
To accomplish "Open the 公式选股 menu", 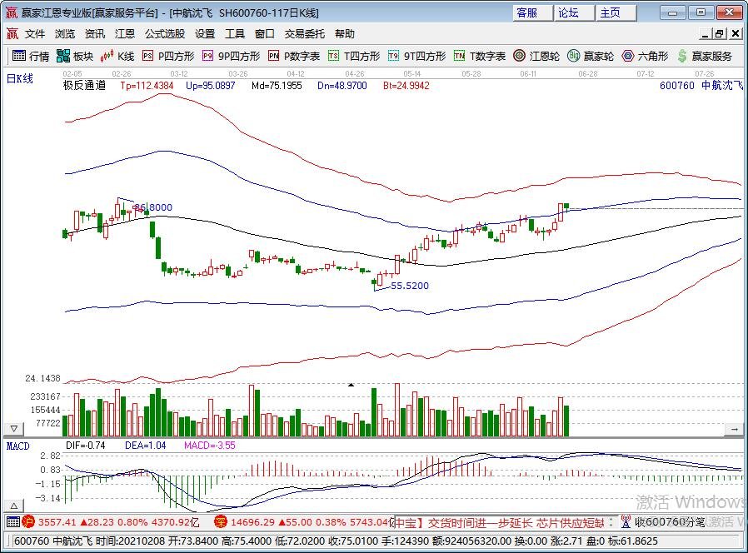I will pyautogui.click(x=165, y=34).
